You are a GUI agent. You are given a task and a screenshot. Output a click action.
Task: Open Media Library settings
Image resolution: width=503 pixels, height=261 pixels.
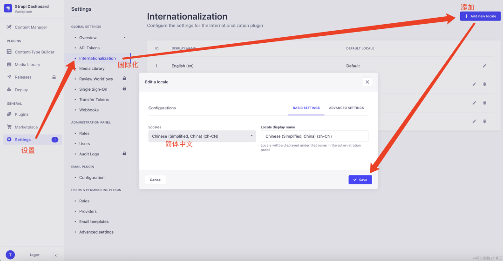point(92,68)
